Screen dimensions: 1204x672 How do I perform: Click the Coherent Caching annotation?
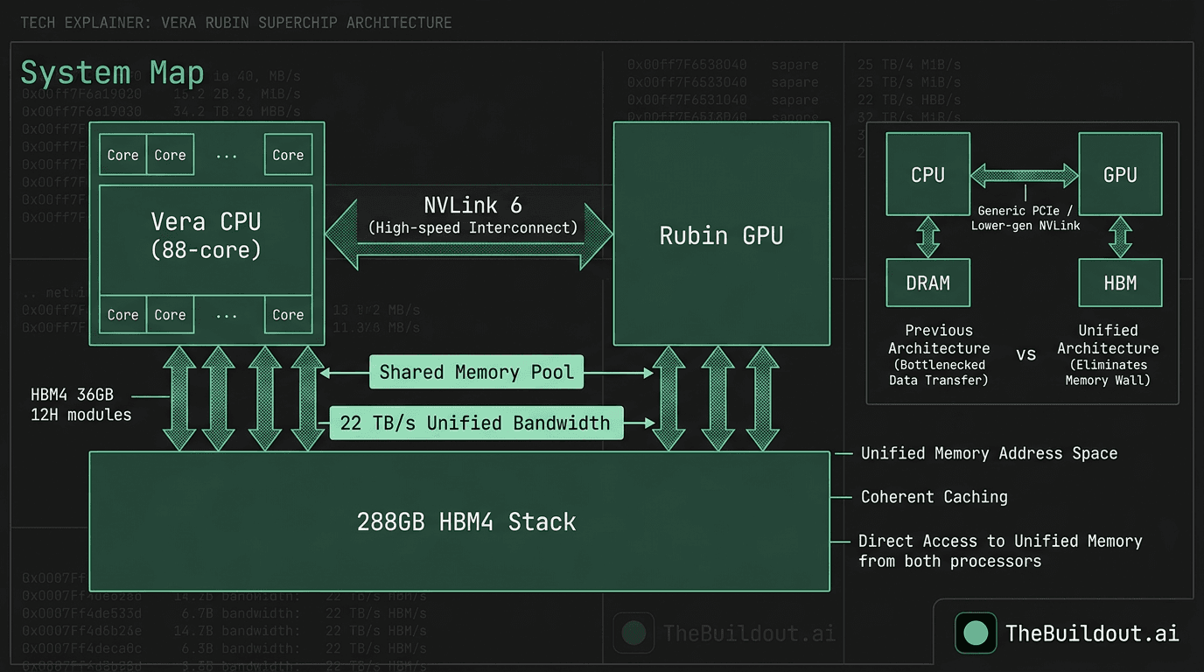(x=934, y=496)
